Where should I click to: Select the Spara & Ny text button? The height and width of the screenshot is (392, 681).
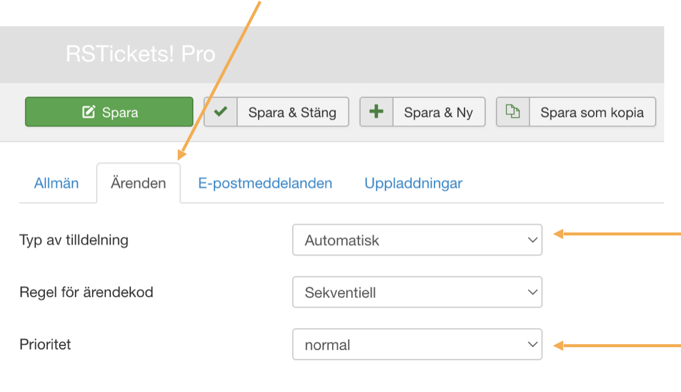coord(439,112)
